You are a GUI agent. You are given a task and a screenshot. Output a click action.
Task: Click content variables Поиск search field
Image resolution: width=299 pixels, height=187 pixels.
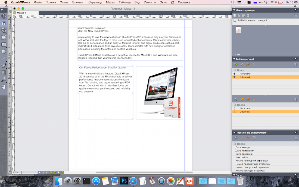(x=266, y=144)
